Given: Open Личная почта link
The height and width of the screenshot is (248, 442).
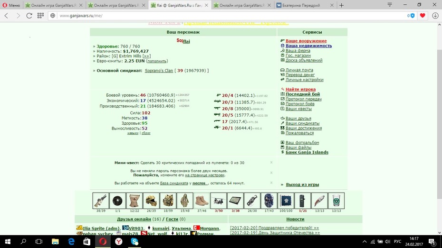Looking at the screenshot, I should tap(299, 70).
